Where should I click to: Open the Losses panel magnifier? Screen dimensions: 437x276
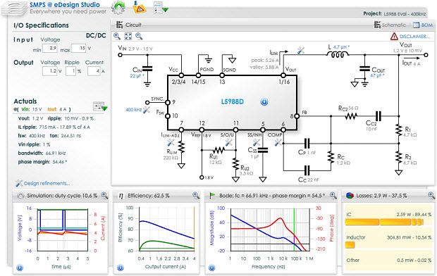coord(431,196)
